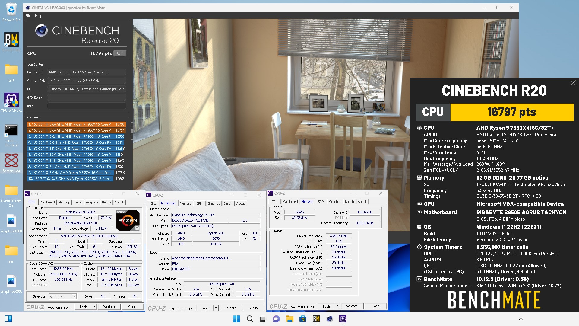This screenshot has height=326, width=579.
Task: Open cmd Shortcut on desktop
Action: click(x=11, y=135)
